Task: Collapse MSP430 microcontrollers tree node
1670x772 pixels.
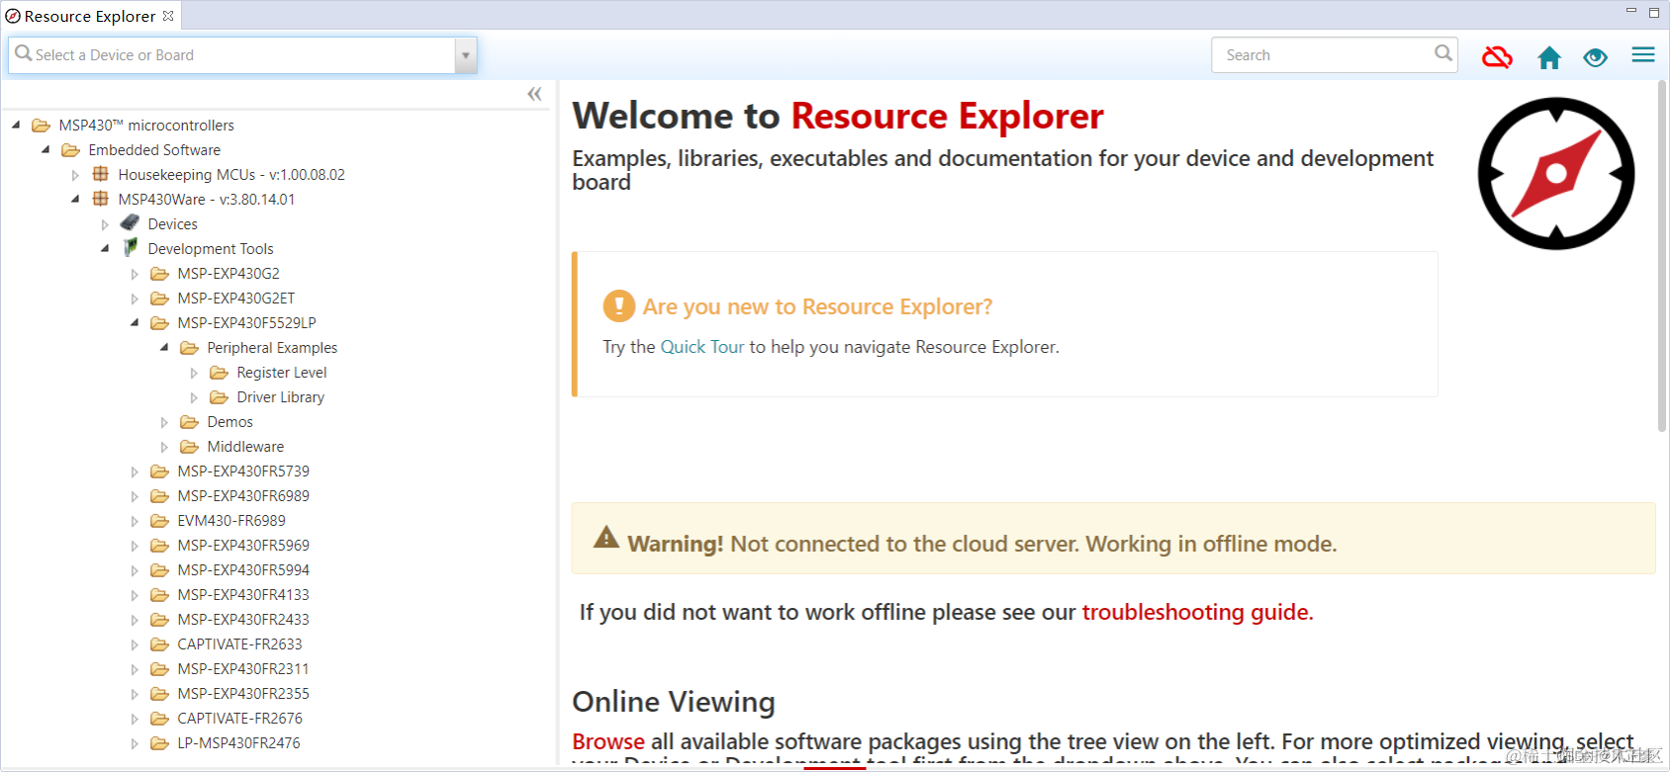Action: (x=16, y=125)
